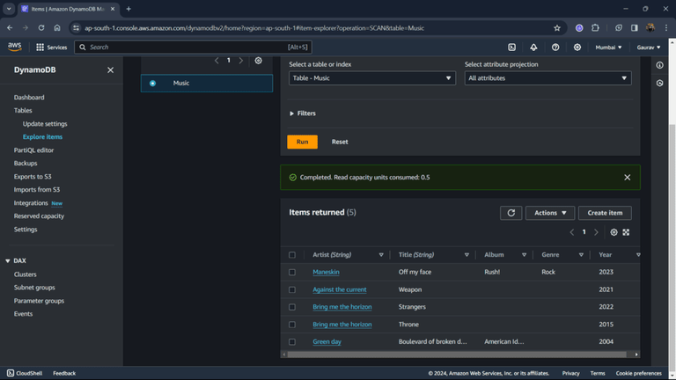Launch CloudShell from the top navigation bar

click(511, 47)
